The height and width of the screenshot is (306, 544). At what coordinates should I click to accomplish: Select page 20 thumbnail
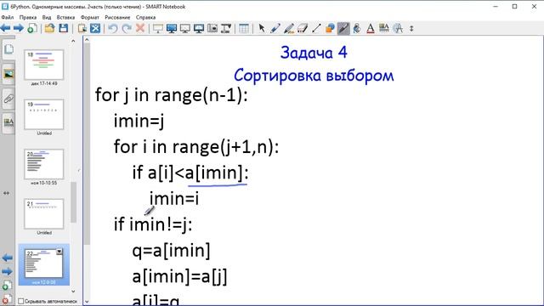click(44, 164)
